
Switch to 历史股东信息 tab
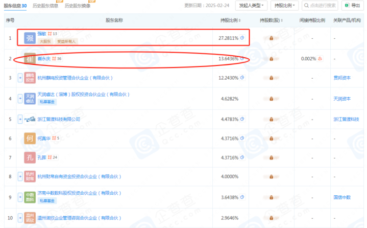45,6
